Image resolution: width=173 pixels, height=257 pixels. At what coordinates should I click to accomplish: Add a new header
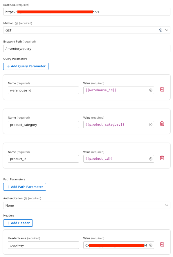tap(18, 223)
